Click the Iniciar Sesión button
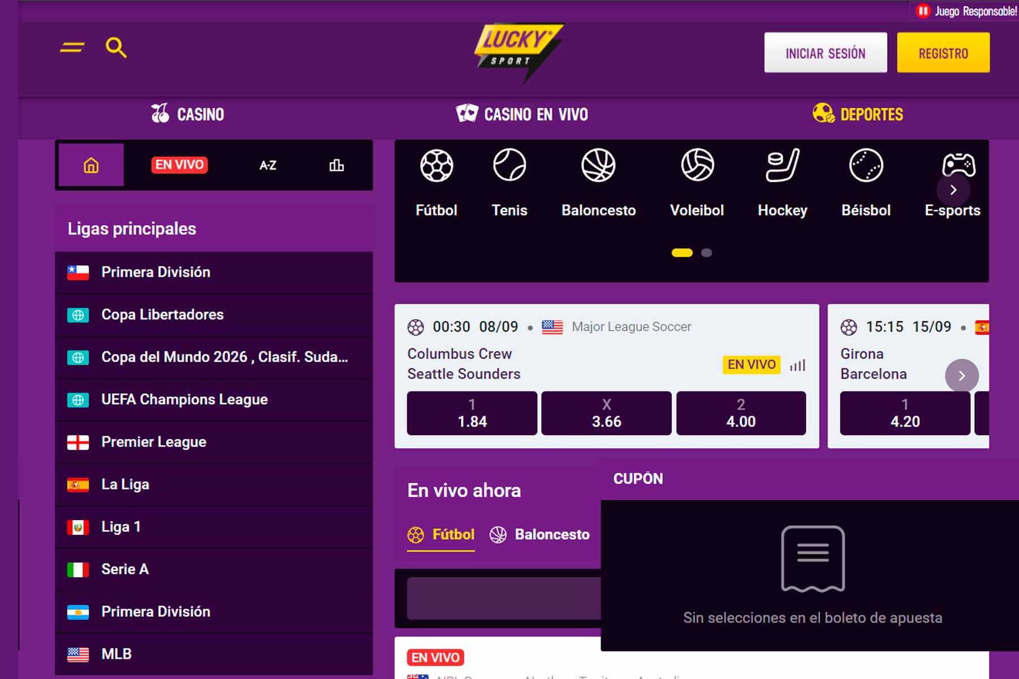This screenshot has height=679, width=1019. point(825,53)
